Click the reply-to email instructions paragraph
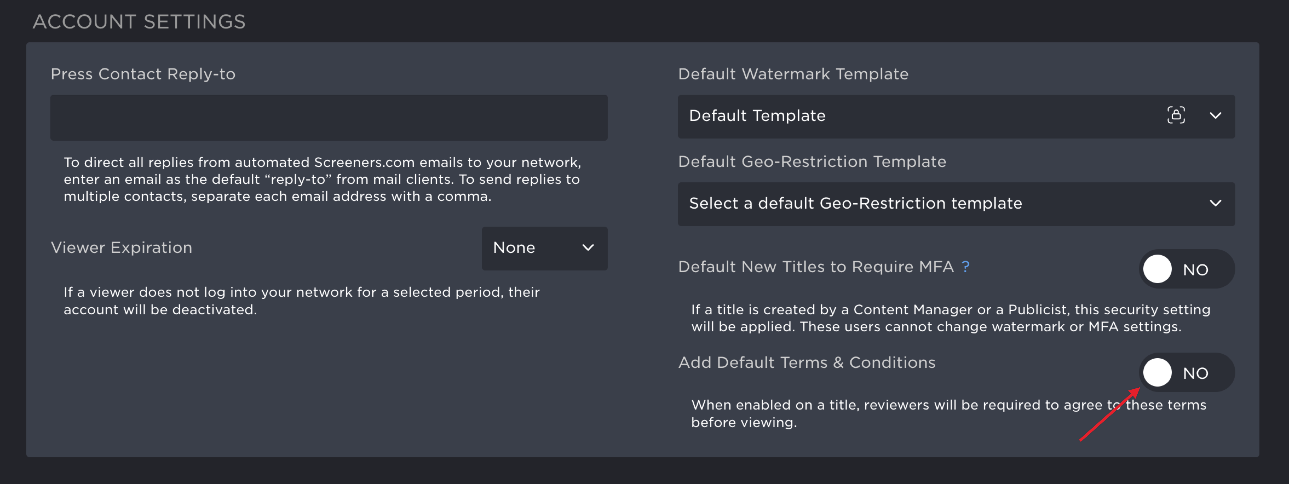 [x=322, y=179]
